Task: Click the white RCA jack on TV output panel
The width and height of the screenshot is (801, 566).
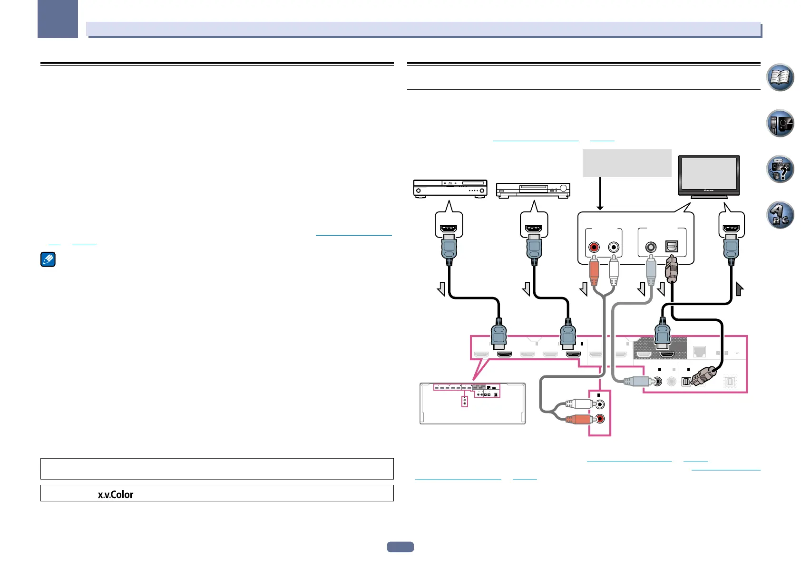Action: [614, 247]
